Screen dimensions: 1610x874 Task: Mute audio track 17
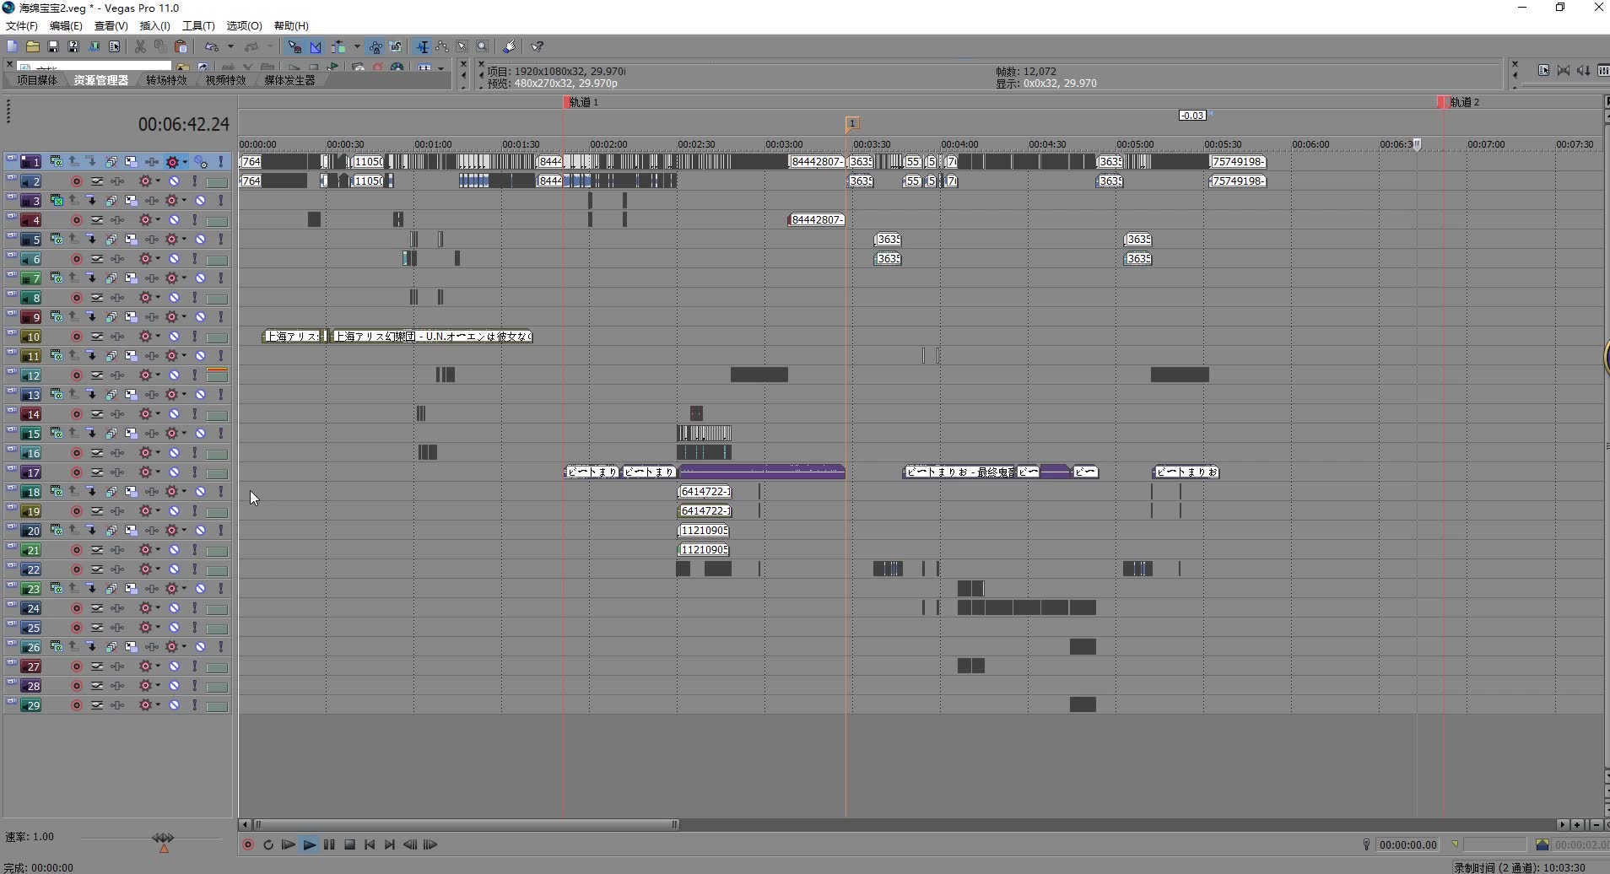[174, 472]
